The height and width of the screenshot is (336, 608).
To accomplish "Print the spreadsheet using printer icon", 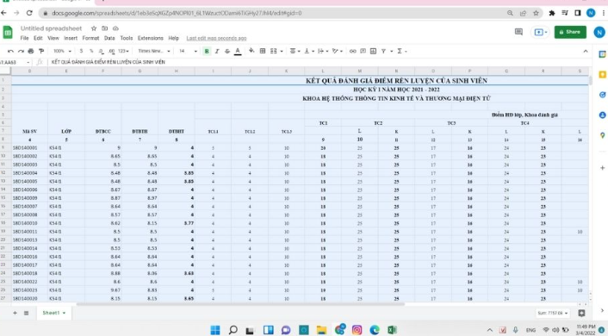I will point(31,51).
